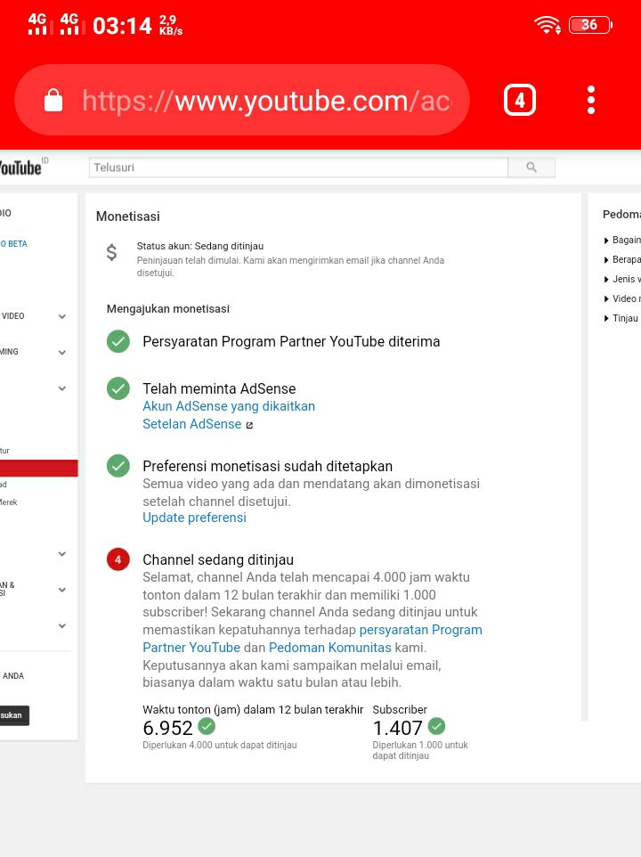Click the 1.407 subscriber count

[x=397, y=728]
